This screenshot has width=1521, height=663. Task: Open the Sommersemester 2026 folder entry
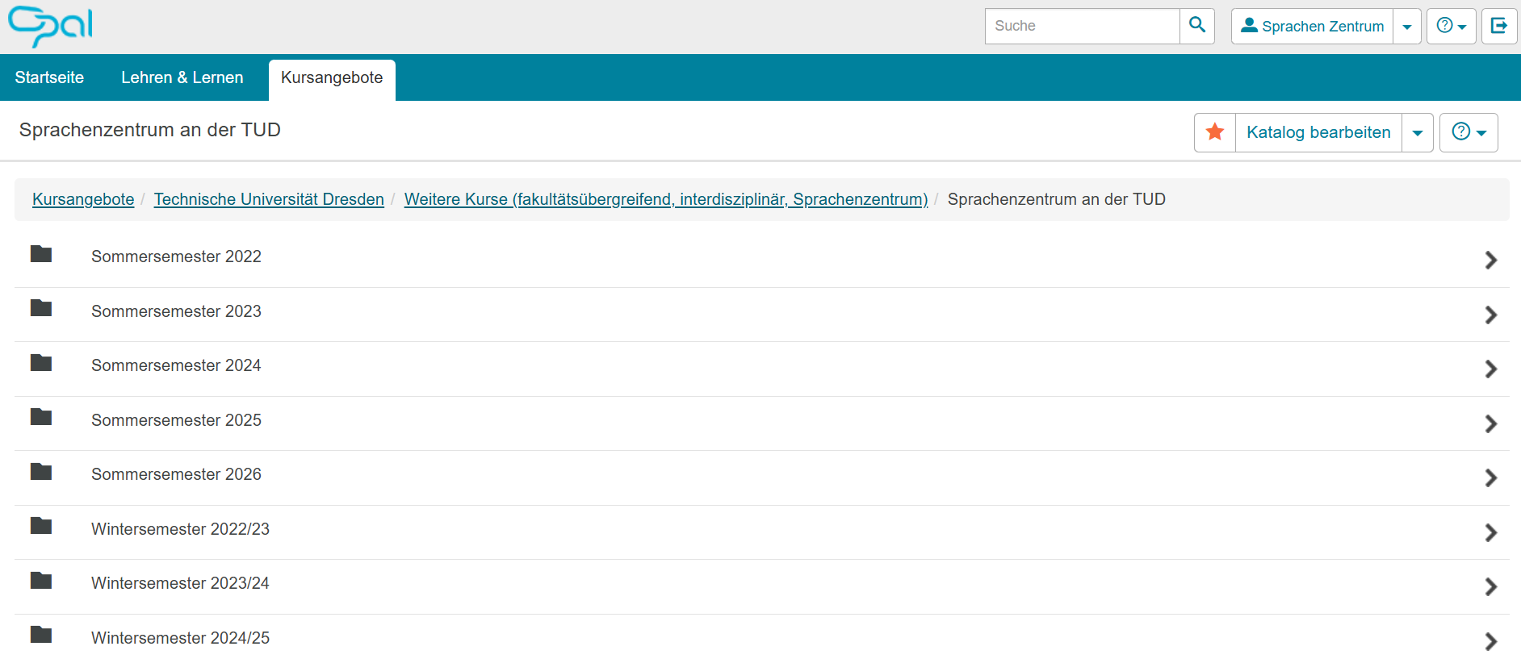click(176, 474)
